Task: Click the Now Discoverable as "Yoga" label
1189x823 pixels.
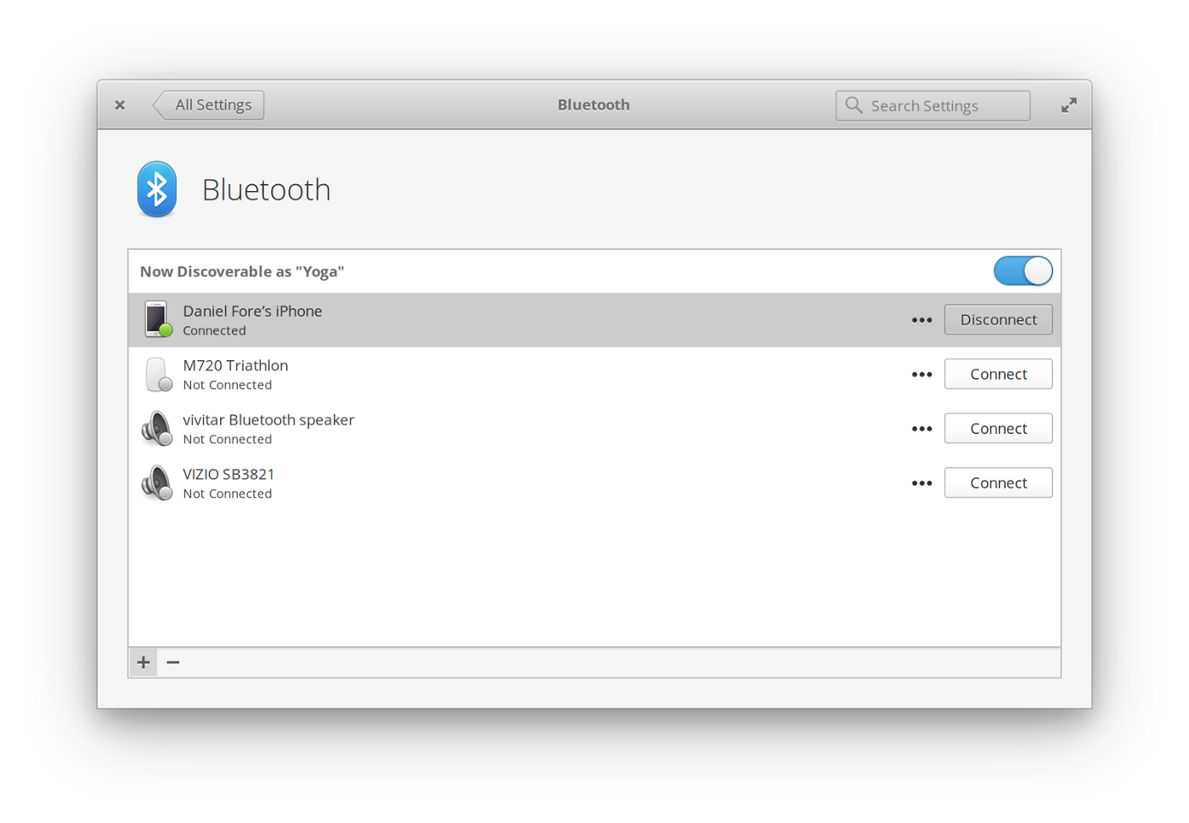Action: [242, 272]
